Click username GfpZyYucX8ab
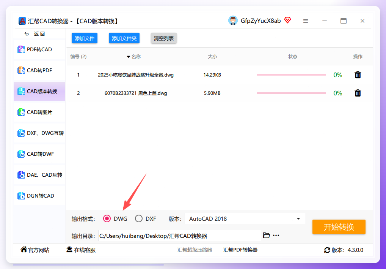 pyautogui.click(x=261, y=21)
